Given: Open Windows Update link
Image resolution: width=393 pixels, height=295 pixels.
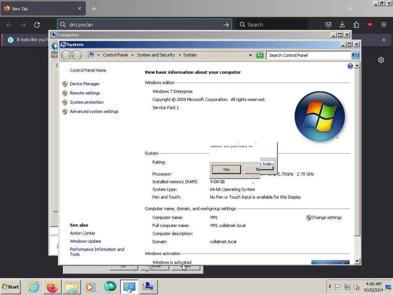Looking at the screenshot, I should point(86,241).
